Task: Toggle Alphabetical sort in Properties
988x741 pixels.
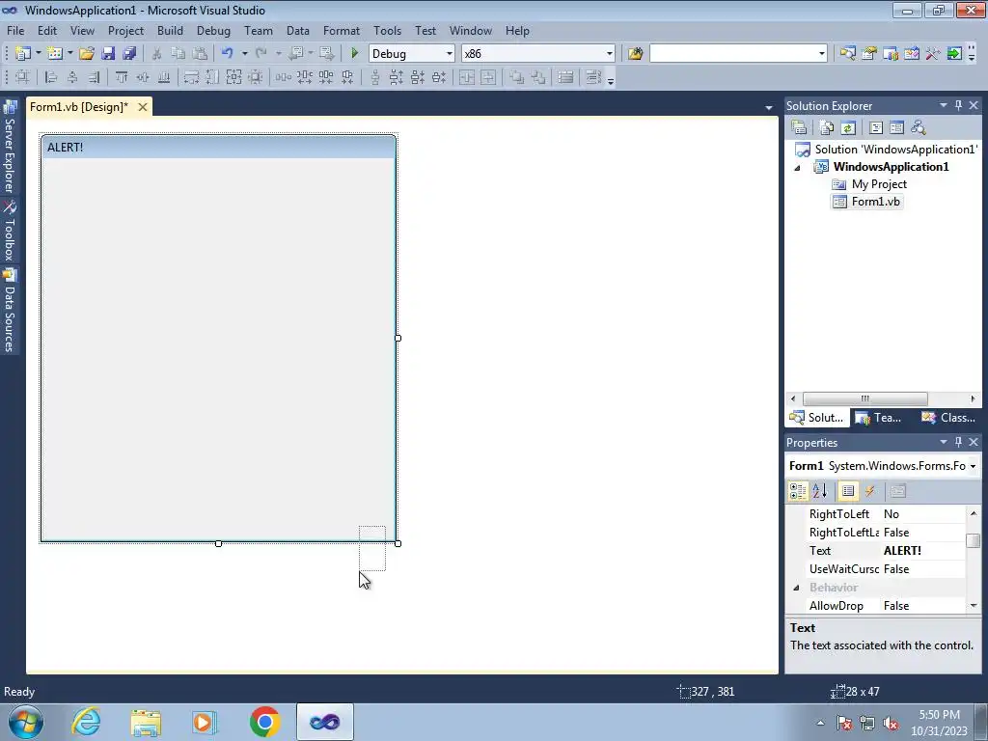Action: 820,491
